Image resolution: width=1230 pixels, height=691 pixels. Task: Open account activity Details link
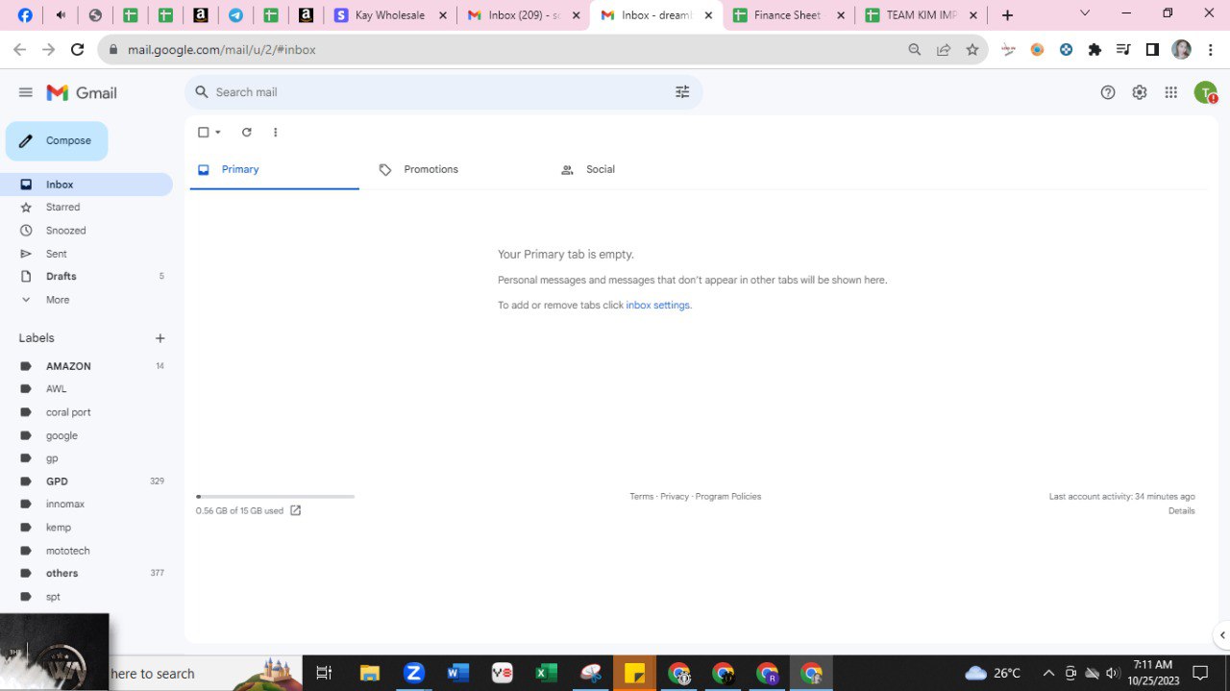click(1182, 511)
